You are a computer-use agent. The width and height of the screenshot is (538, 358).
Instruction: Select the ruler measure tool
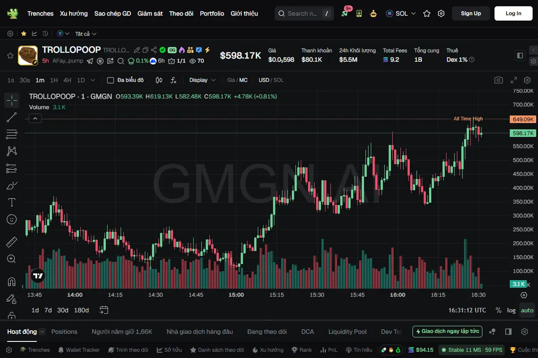[12, 242]
